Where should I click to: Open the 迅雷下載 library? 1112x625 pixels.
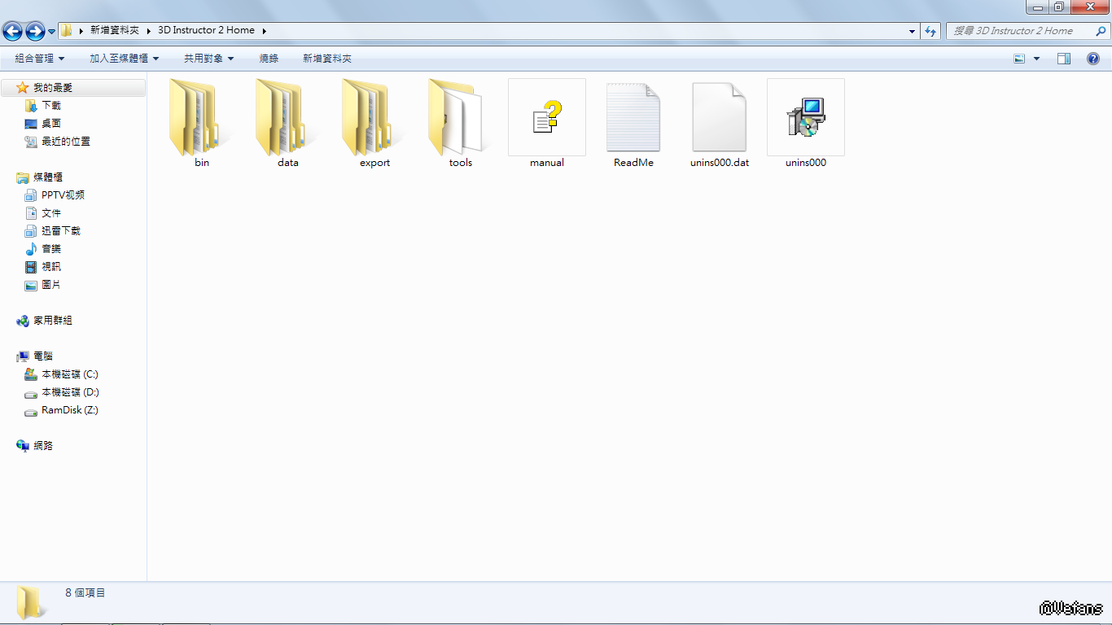click(x=61, y=231)
